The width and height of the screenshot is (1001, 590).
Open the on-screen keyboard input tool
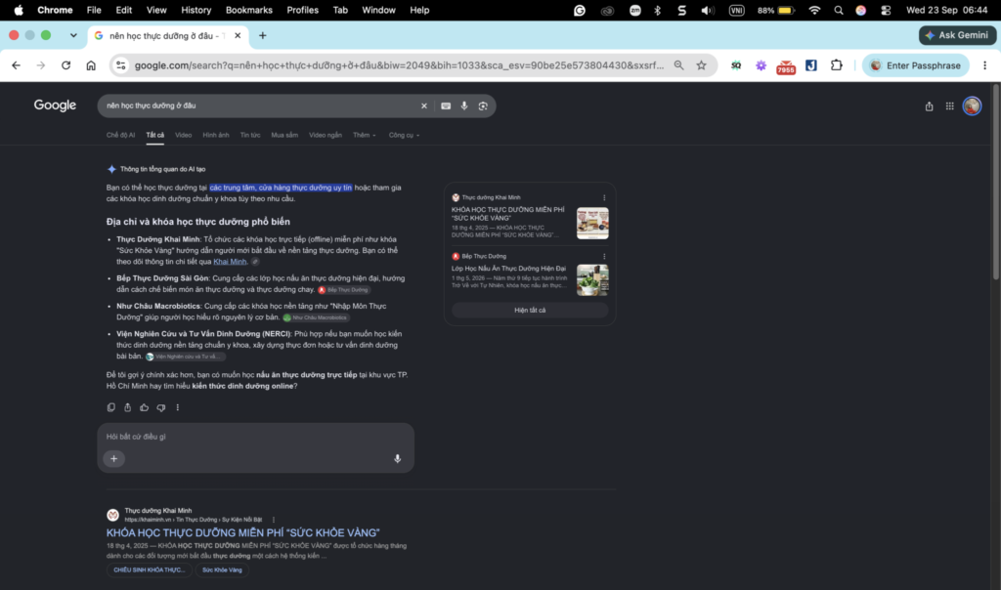pos(446,105)
